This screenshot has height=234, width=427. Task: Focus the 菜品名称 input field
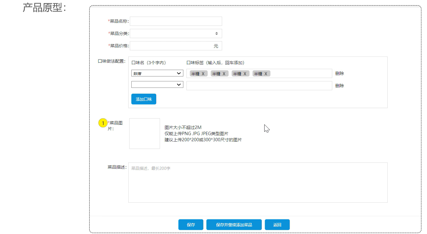176,21
